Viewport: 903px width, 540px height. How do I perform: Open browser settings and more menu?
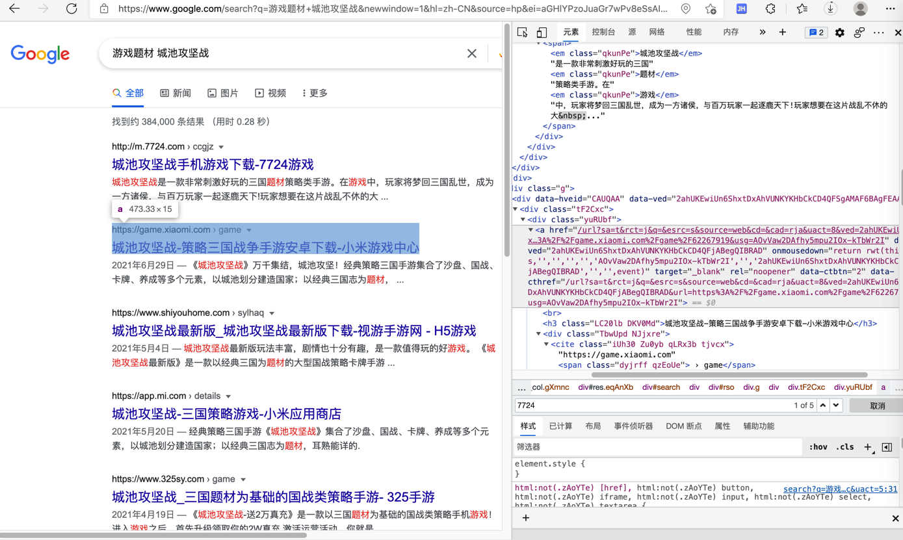(x=890, y=9)
